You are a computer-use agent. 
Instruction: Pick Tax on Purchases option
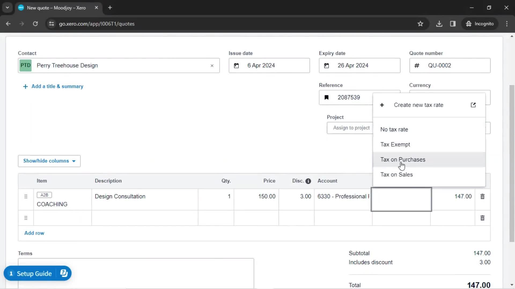coord(429,160)
